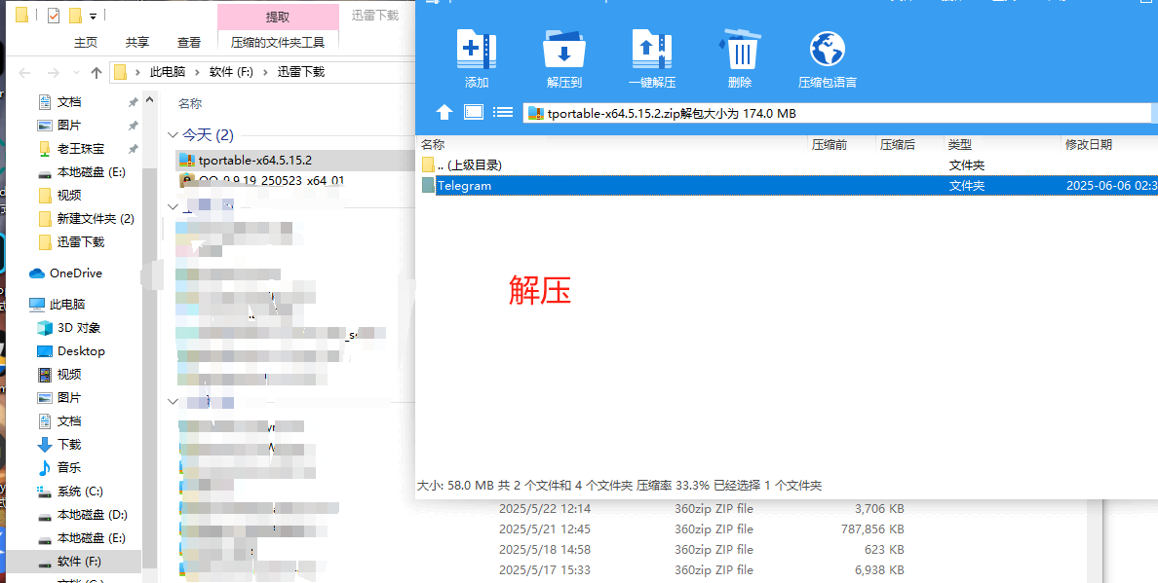Switch to the 查看 ribbon tab
This screenshot has height=583, width=1158.
pyautogui.click(x=189, y=43)
